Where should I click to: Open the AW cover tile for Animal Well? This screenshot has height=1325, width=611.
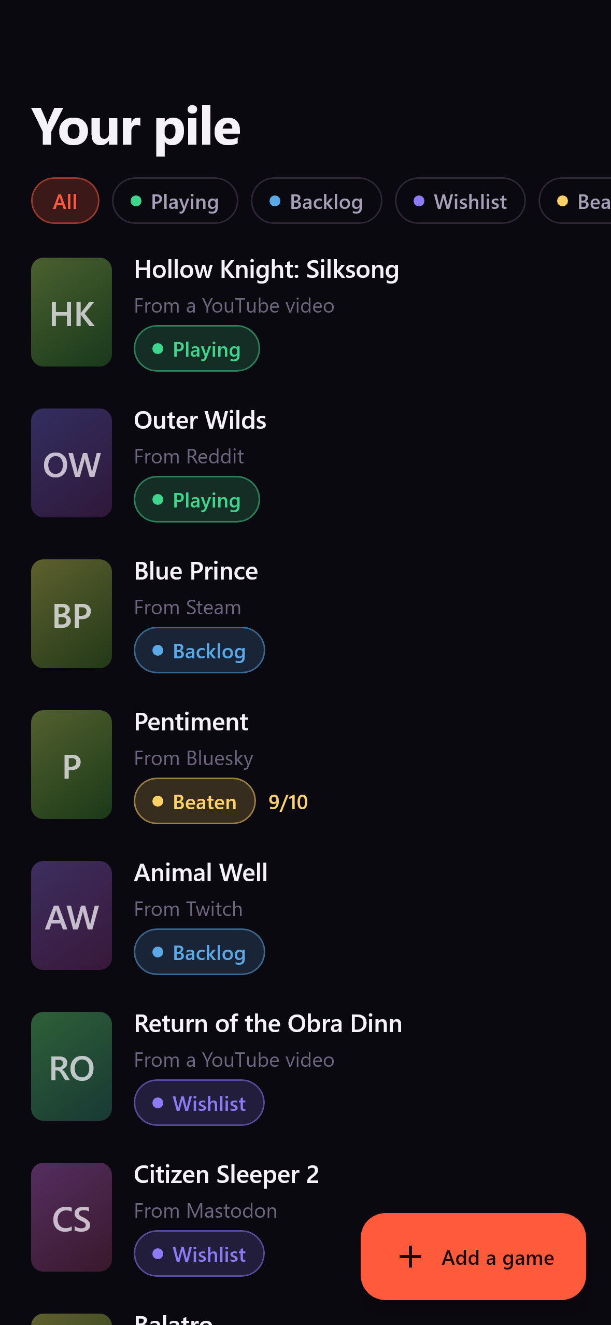[x=72, y=915]
